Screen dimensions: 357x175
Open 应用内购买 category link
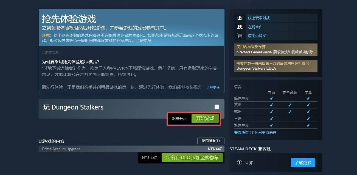point(257,36)
